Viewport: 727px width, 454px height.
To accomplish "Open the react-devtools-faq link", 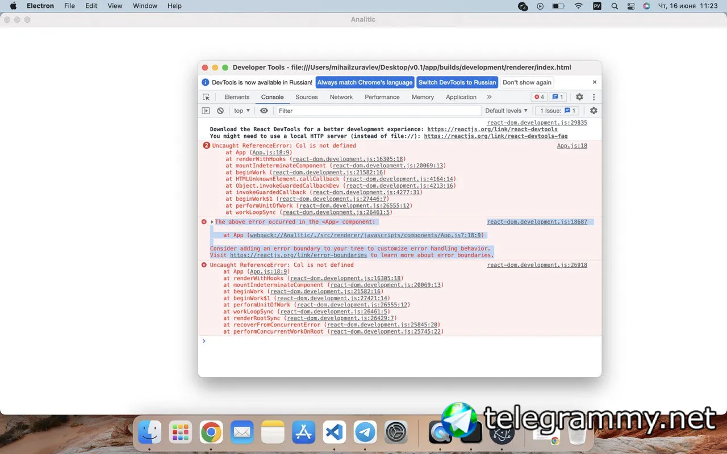I will click(x=496, y=136).
